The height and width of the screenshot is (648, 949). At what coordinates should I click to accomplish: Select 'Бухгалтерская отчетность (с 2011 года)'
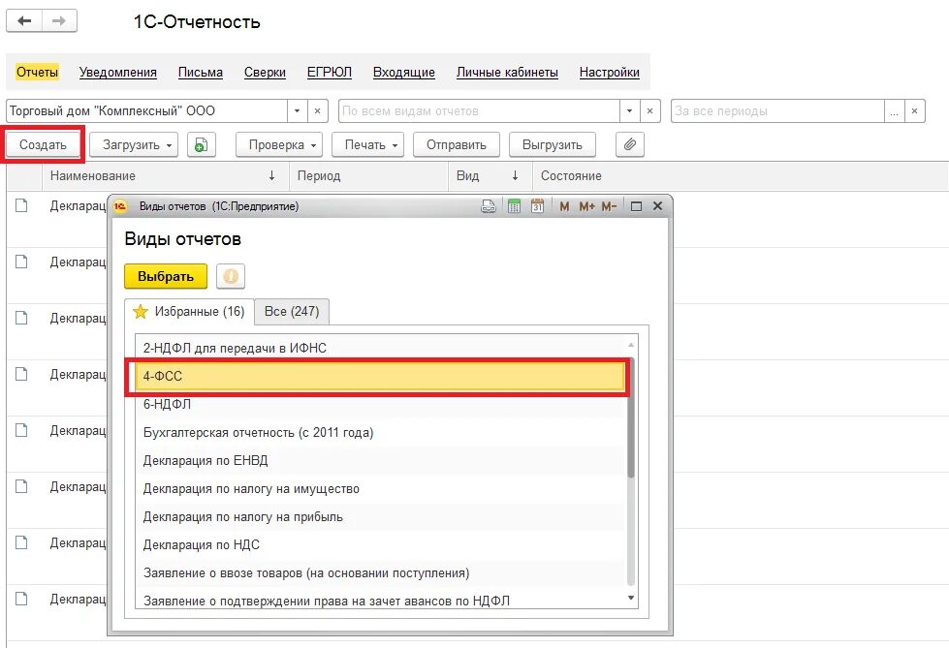coord(380,433)
